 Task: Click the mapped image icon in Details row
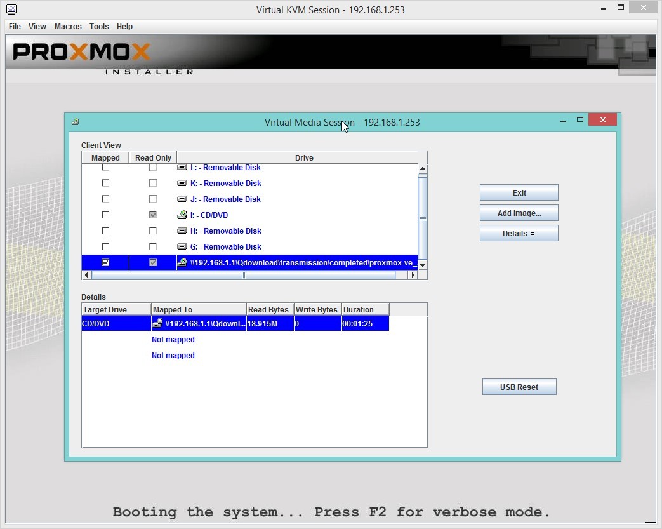[x=157, y=324]
